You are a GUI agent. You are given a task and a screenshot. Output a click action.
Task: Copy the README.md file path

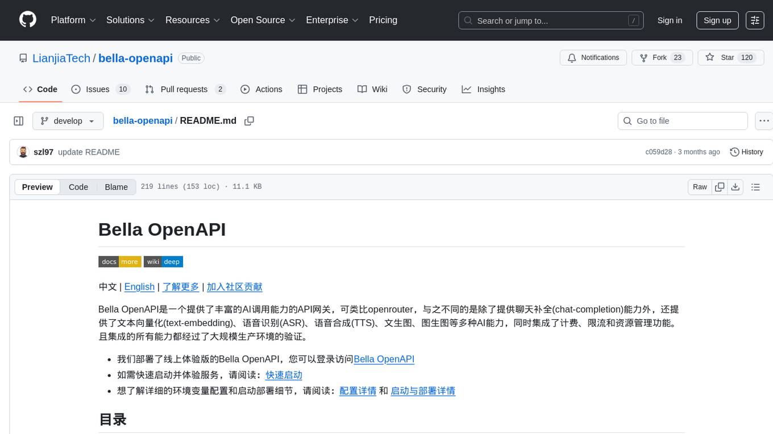(x=249, y=121)
